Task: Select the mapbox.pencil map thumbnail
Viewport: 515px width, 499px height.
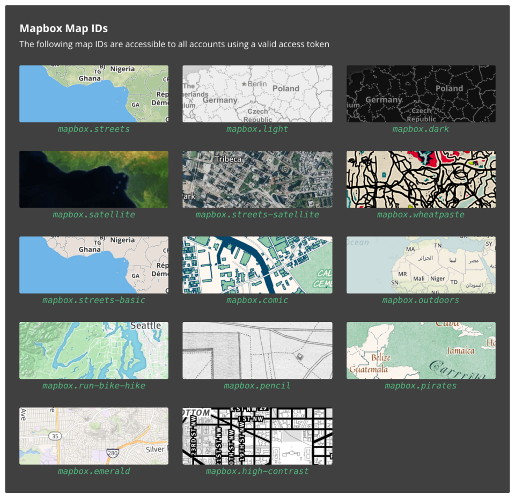Action: [x=257, y=350]
